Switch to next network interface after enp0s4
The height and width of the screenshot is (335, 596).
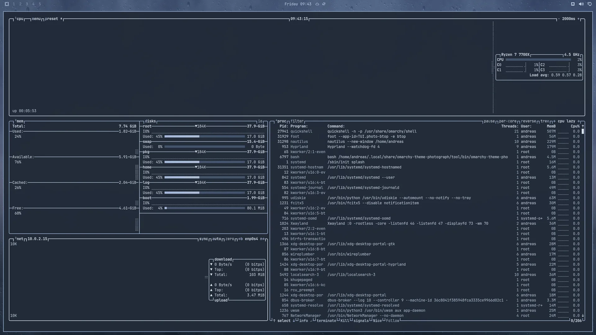(262, 239)
